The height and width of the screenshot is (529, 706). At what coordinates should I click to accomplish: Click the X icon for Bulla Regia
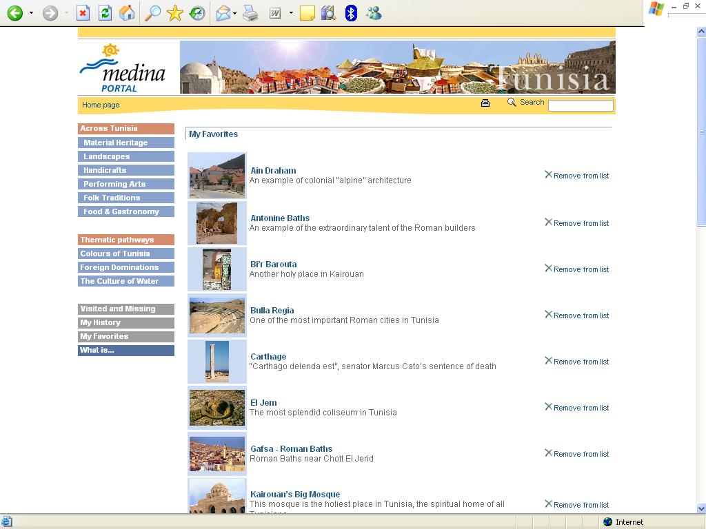tap(548, 314)
